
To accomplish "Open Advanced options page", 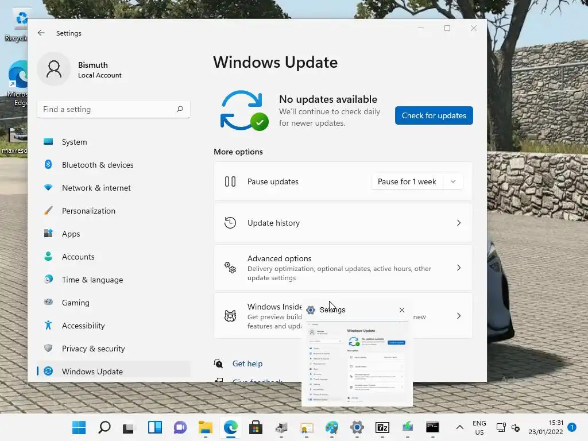I will pos(343,268).
